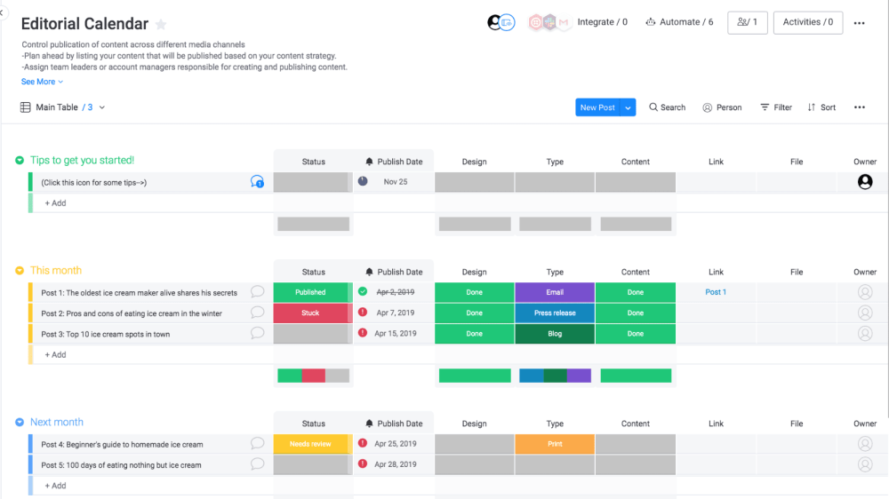Open conversation bubble for Post 2
Image resolution: width=889 pixels, height=499 pixels.
coord(258,313)
